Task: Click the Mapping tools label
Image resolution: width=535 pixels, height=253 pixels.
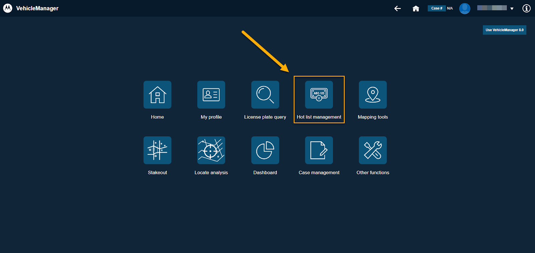Action: (x=373, y=117)
